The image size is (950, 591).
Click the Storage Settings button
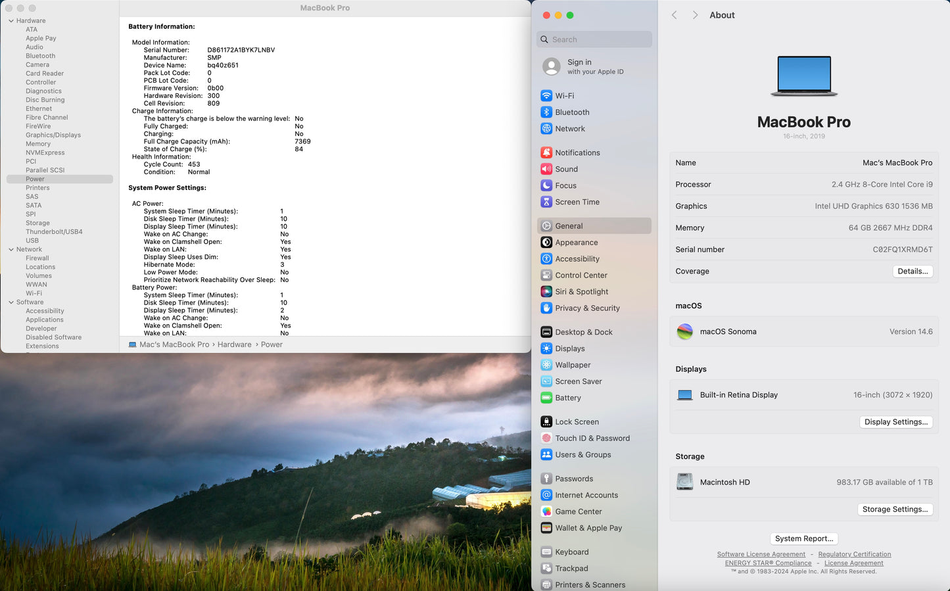point(895,509)
